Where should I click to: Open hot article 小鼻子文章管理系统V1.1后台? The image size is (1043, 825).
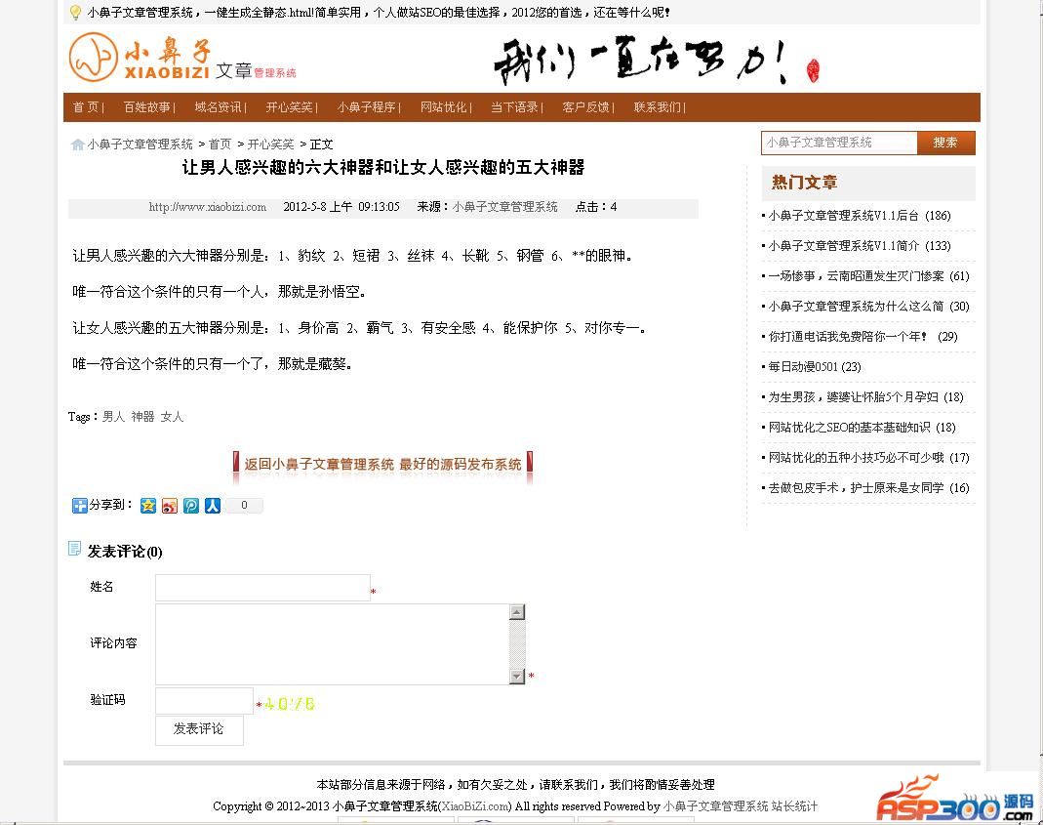point(843,216)
